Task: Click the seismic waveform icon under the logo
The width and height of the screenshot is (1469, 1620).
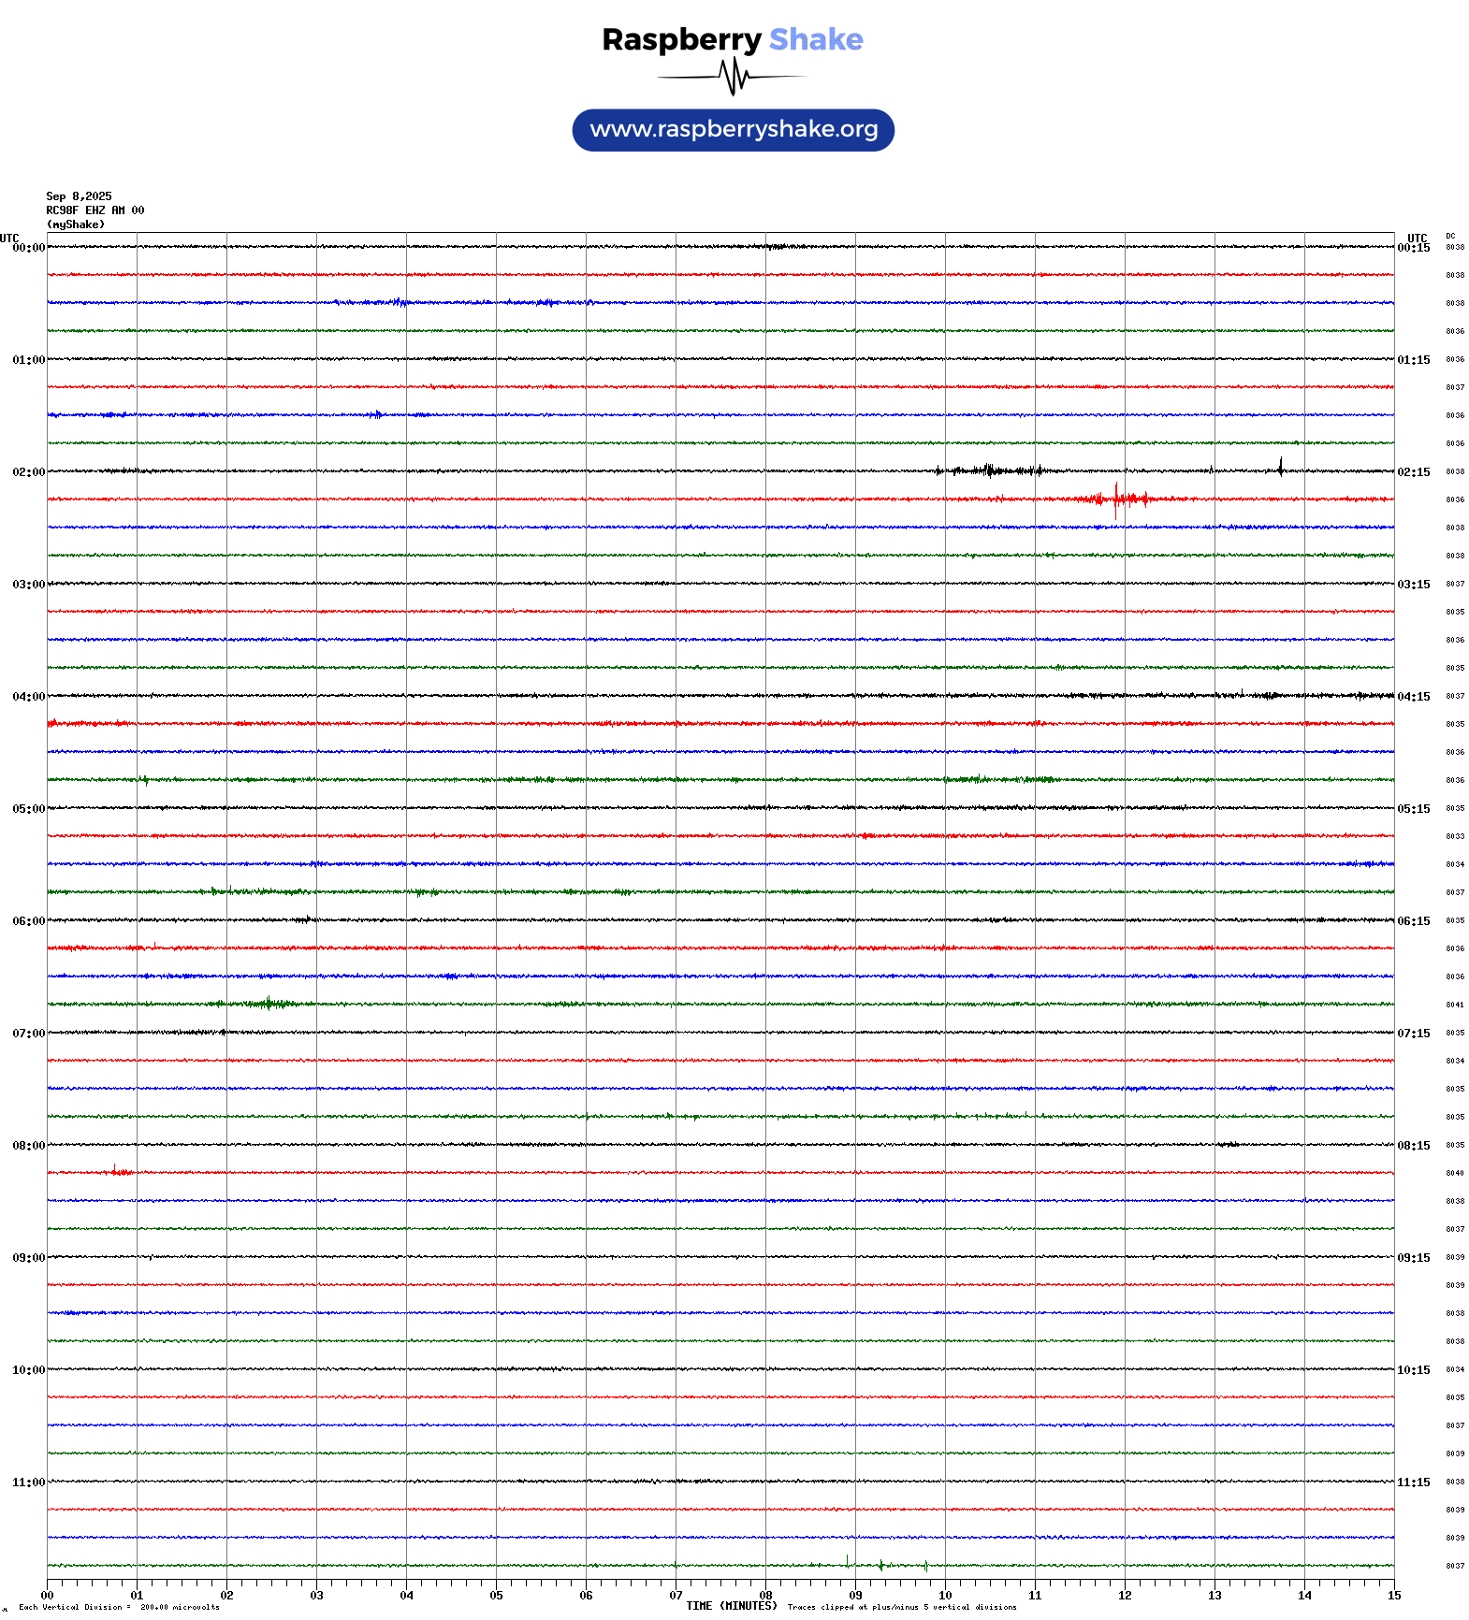Action: point(732,77)
